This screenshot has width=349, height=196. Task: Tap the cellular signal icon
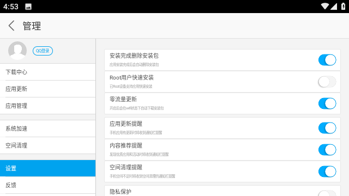coord(333,6)
